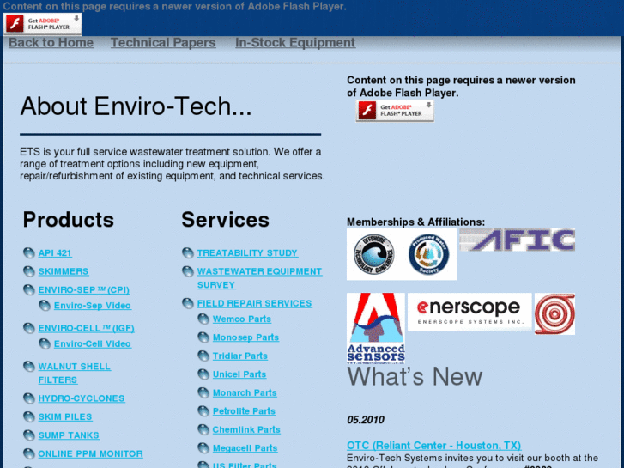Click the bullet icon beside WALNUT SHELL FILTERS

point(28,367)
